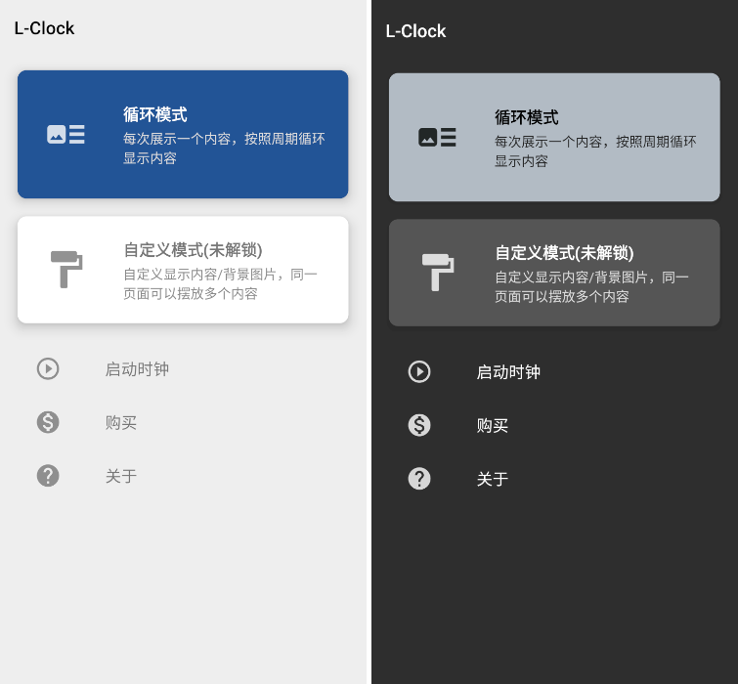
Task: Click the image-list icon on the light gray card
Action: click(x=437, y=138)
